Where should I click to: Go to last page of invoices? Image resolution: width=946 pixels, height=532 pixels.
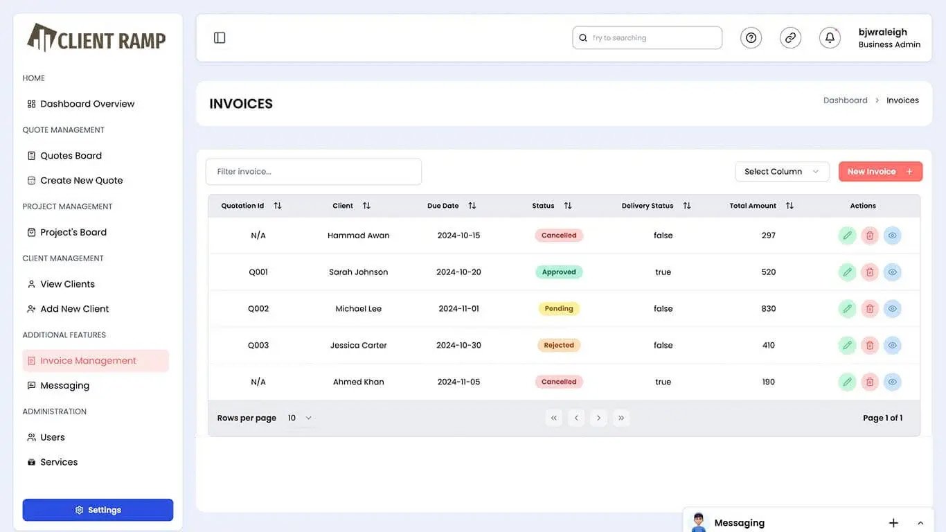pyautogui.click(x=621, y=418)
